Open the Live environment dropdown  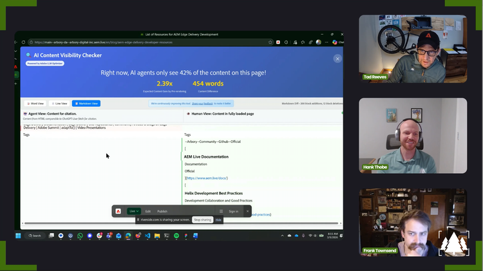click(x=134, y=211)
